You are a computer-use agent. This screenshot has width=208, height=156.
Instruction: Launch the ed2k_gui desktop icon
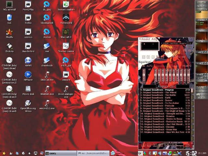[66, 62]
